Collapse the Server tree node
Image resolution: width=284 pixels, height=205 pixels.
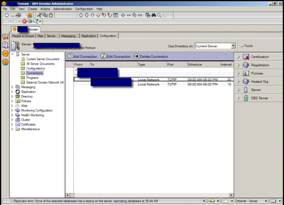[12, 54]
